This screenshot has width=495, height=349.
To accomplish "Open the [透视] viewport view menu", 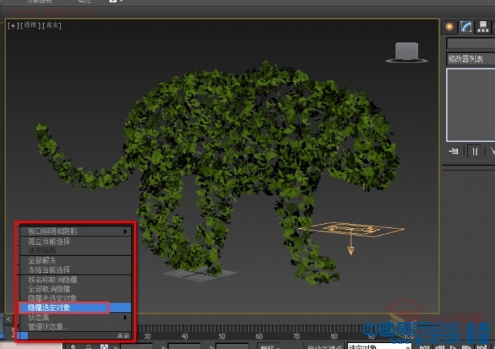I will tap(31, 25).
